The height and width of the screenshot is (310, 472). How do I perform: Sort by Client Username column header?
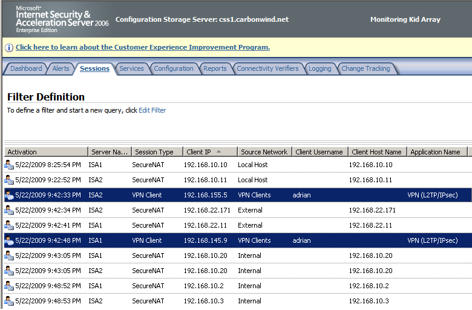point(320,152)
